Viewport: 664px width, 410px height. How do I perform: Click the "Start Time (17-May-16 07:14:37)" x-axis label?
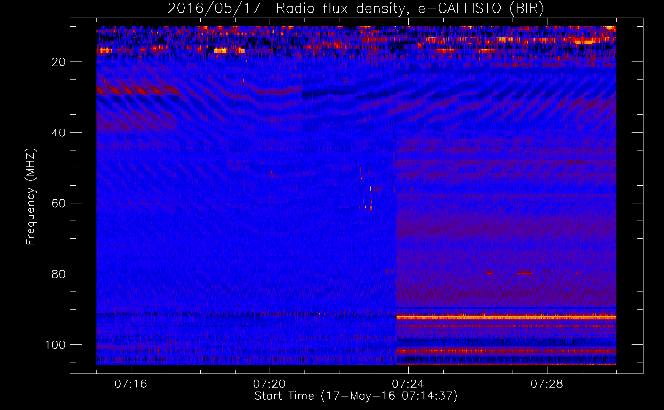(356, 396)
